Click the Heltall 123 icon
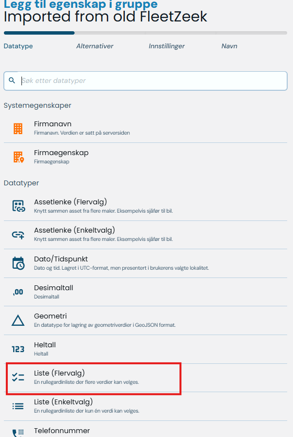This screenshot has height=437, width=293. 18,349
